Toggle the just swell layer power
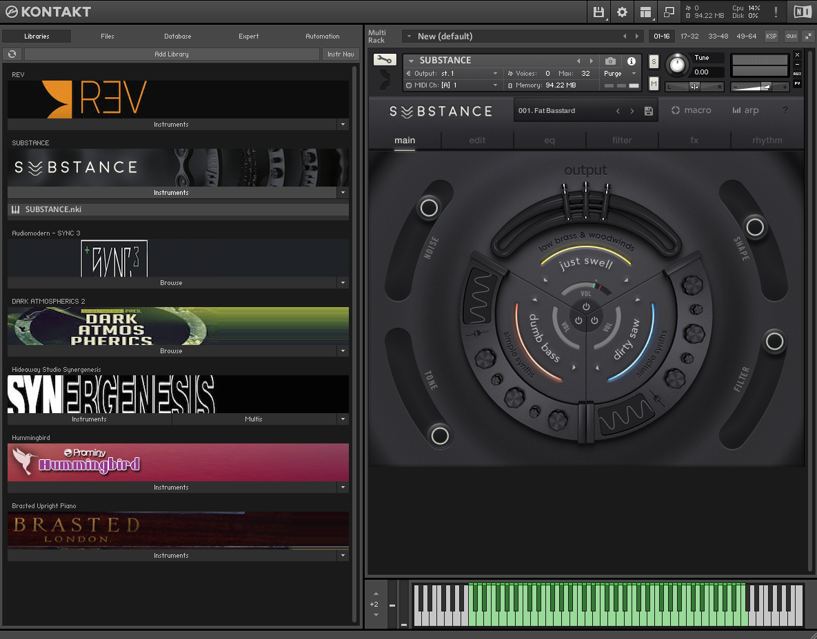This screenshot has width=817, height=639. (x=586, y=307)
